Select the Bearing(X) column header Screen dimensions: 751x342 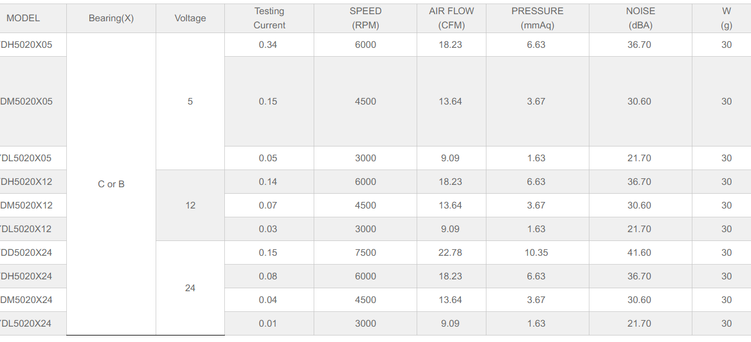pos(111,18)
